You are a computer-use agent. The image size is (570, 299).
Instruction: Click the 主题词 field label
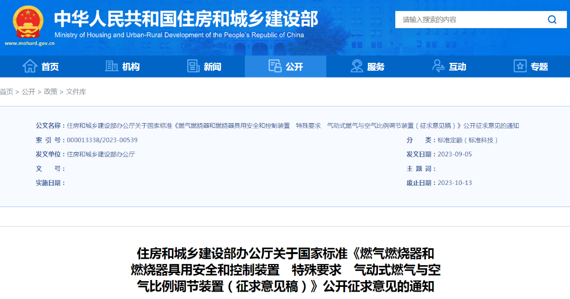click(x=421, y=169)
